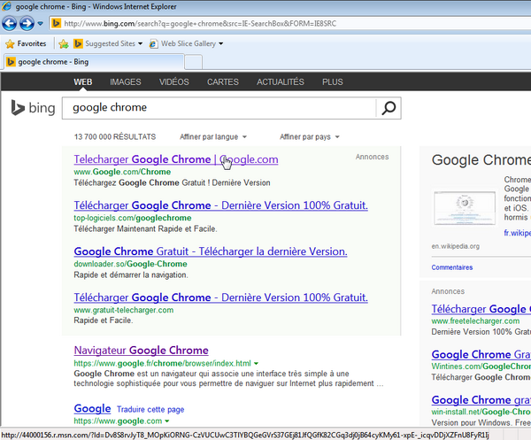This screenshot has height=440, width=531.
Task: Click inside the Bing search box
Action: [x=219, y=108]
